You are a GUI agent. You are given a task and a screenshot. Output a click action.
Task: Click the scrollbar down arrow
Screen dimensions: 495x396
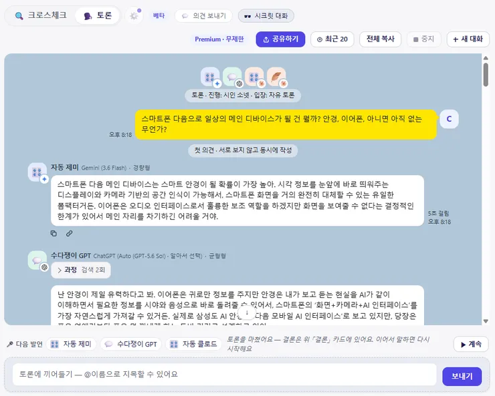[486, 321]
